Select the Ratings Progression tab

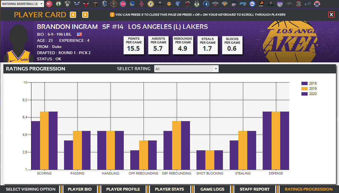[309, 189]
